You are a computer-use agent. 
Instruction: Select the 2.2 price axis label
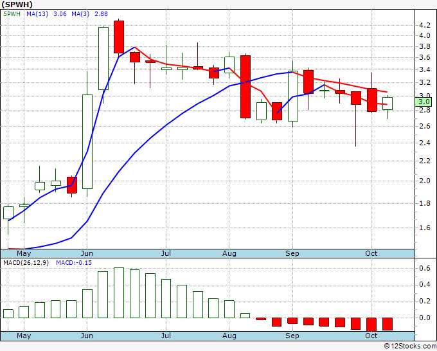pyautogui.click(x=424, y=161)
